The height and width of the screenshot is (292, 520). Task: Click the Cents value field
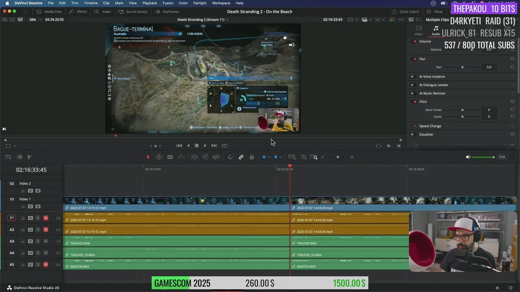489,117
